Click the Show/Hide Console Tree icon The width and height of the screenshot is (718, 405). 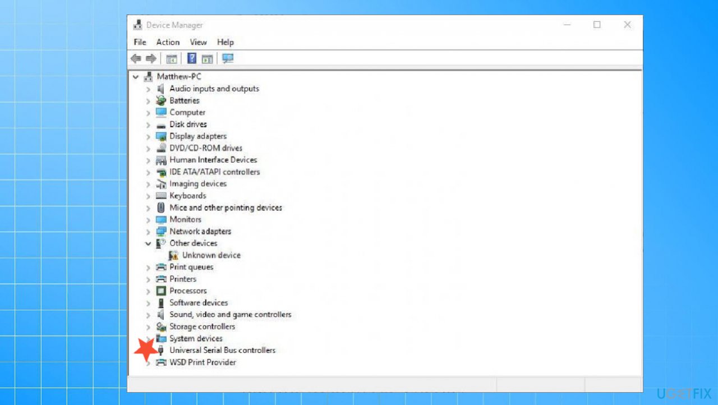pyautogui.click(x=172, y=58)
